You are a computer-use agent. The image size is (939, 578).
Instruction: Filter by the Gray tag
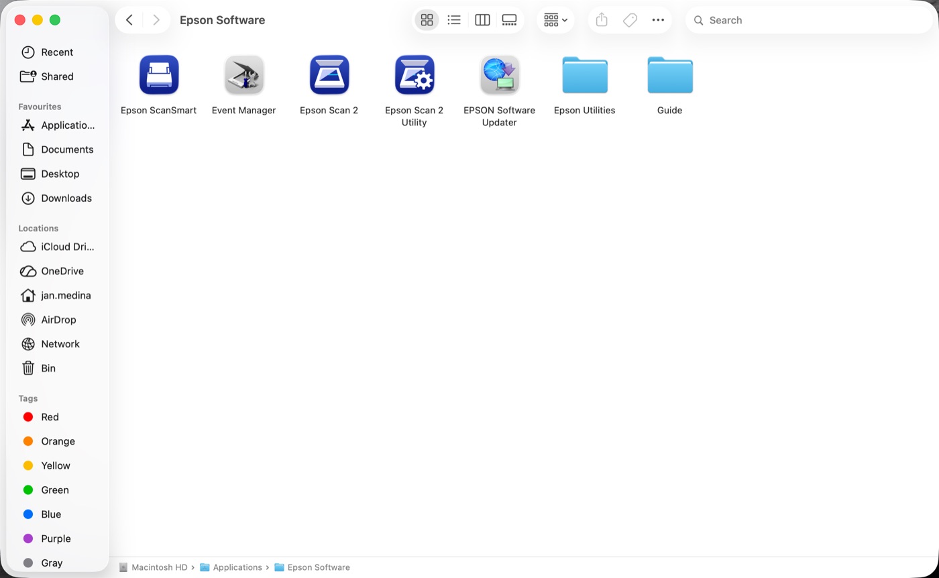point(58,563)
